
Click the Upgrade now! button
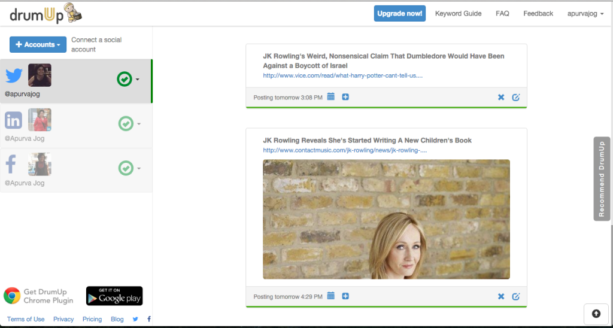point(399,13)
